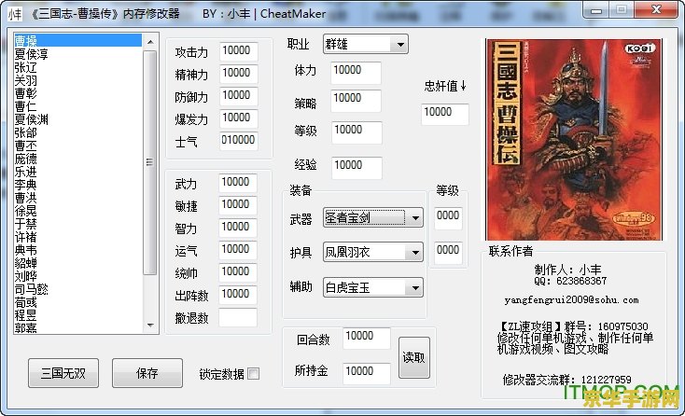Select 许褚 in the character list
The image size is (685, 416).
point(77,237)
